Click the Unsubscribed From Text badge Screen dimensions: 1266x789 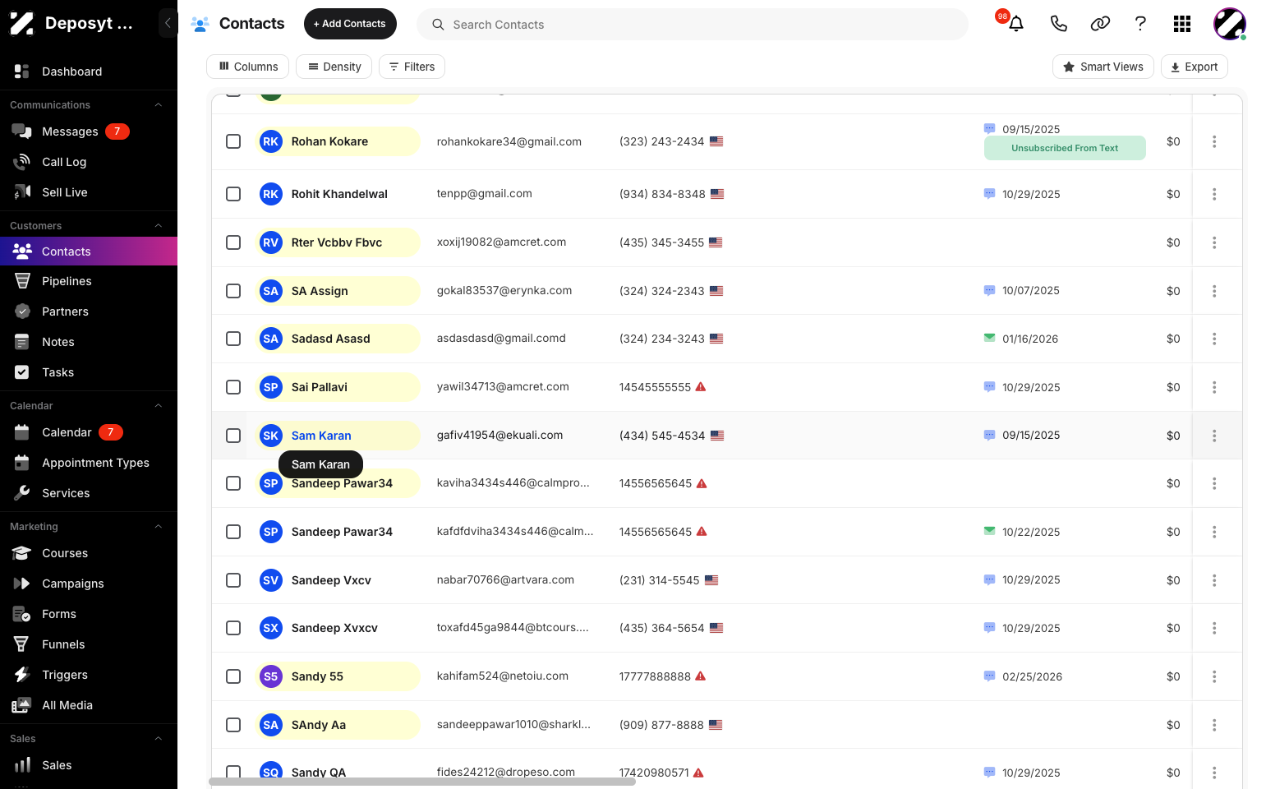point(1065,148)
